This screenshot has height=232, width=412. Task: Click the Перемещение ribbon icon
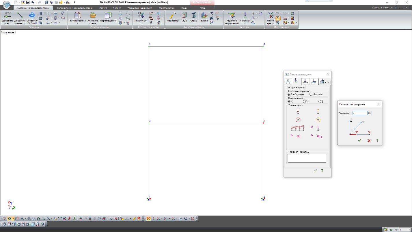tap(108, 15)
